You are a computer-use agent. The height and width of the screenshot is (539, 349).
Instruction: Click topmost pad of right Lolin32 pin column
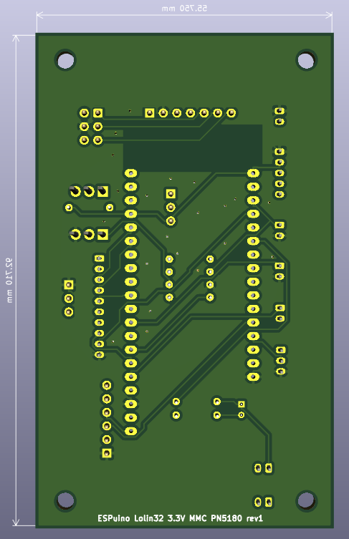(x=253, y=173)
